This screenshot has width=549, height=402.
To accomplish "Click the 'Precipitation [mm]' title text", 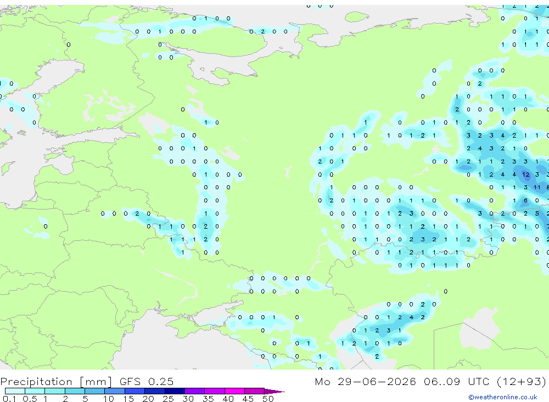I will (56, 382).
